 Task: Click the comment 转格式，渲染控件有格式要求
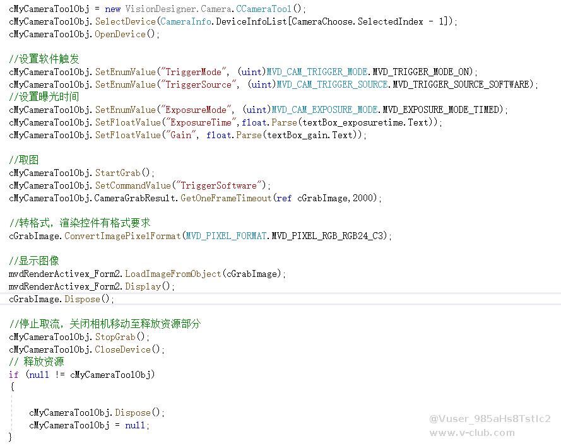pyautogui.click(x=80, y=223)
